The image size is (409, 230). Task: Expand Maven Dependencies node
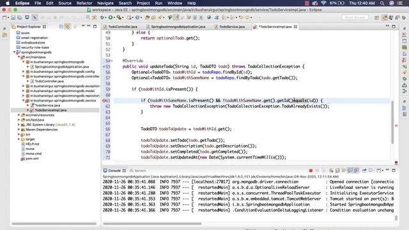coord(19,129)
